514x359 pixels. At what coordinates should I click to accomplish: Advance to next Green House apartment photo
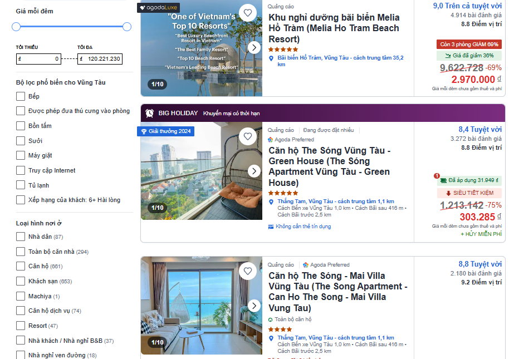pos(254,171)
